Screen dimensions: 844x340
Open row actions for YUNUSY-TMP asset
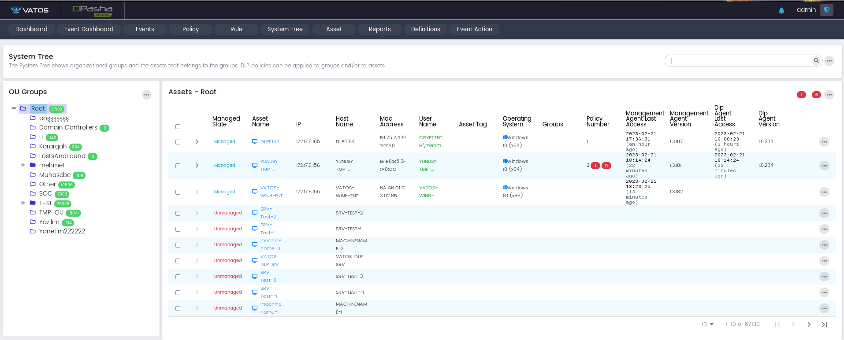point(824,166)
